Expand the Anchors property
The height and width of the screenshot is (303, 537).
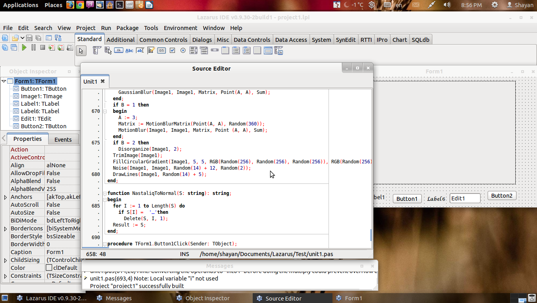point(5,197)
